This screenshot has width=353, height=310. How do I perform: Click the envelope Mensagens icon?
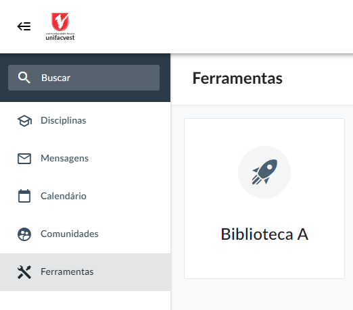[x=24, y=159]
